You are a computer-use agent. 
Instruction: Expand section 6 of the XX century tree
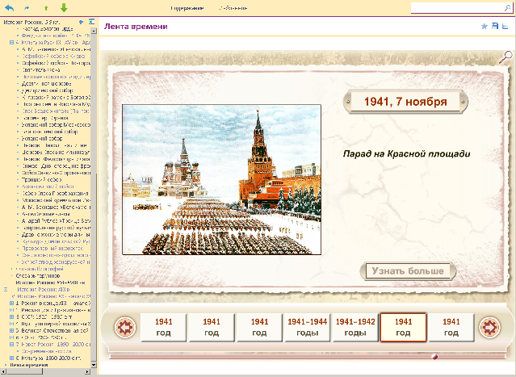coord(12,337)
